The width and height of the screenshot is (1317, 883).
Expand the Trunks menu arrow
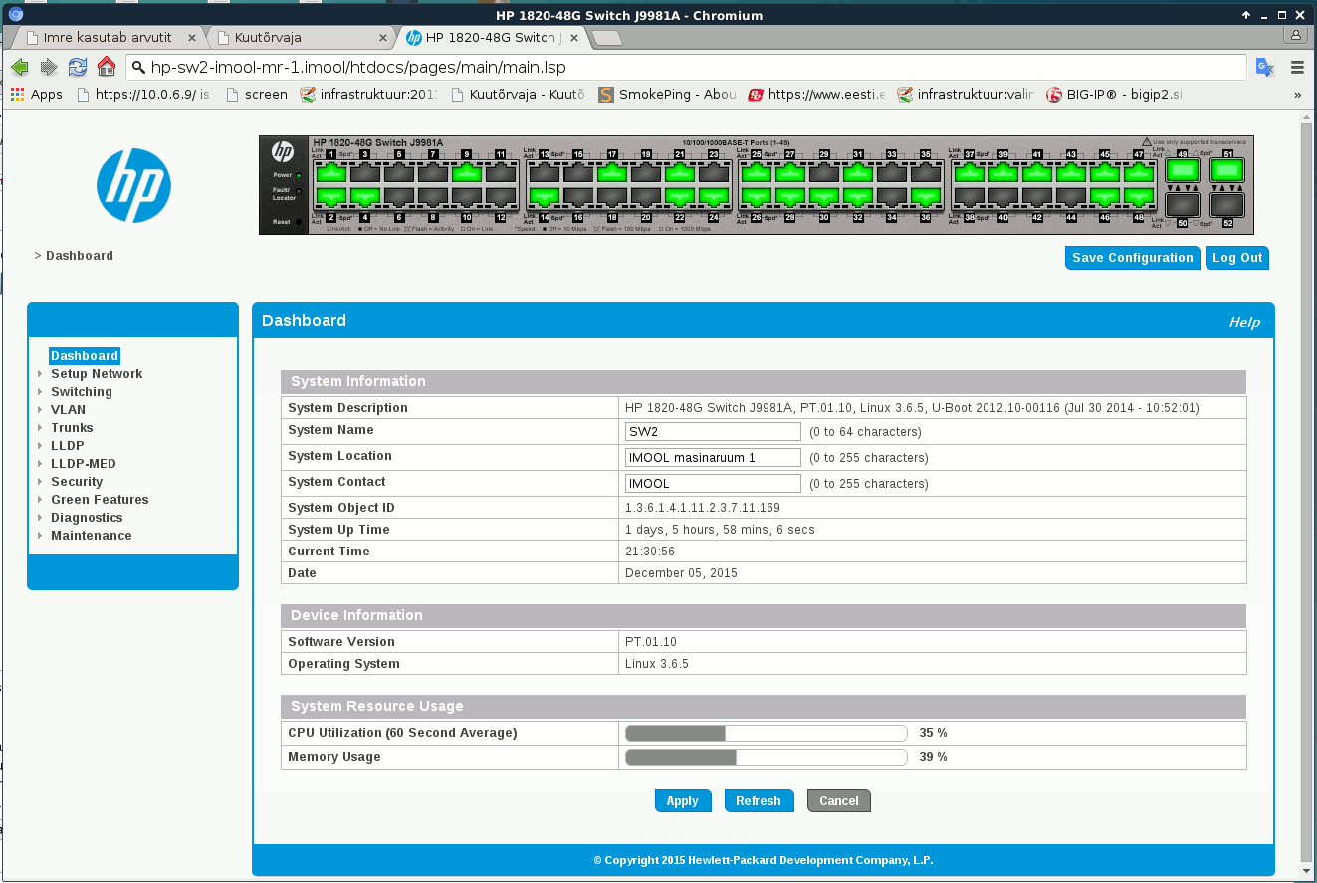click(x=40, y=428)
